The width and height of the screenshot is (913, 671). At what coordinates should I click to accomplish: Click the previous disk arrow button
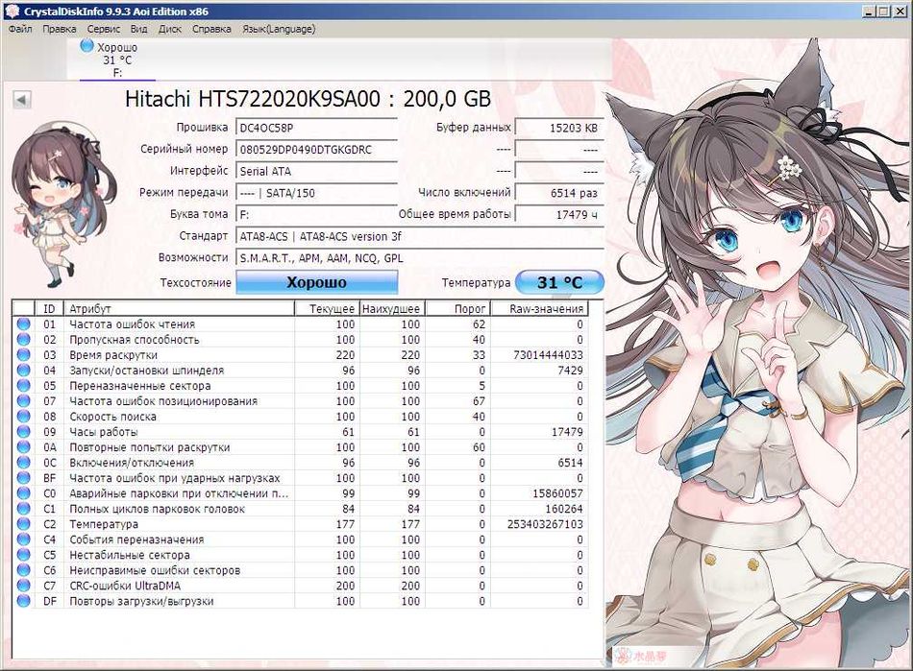(x=21, y=100)
